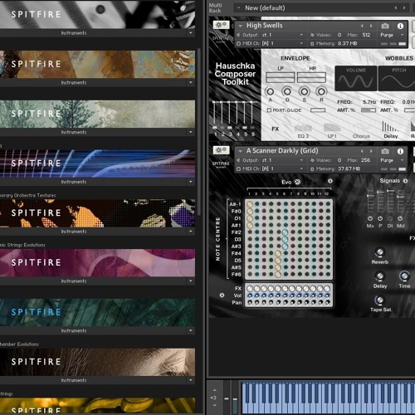Click the Multi Rack label
Image resolution: width=415 pixels, height=415 pixels.
click(x=215, y=7)
